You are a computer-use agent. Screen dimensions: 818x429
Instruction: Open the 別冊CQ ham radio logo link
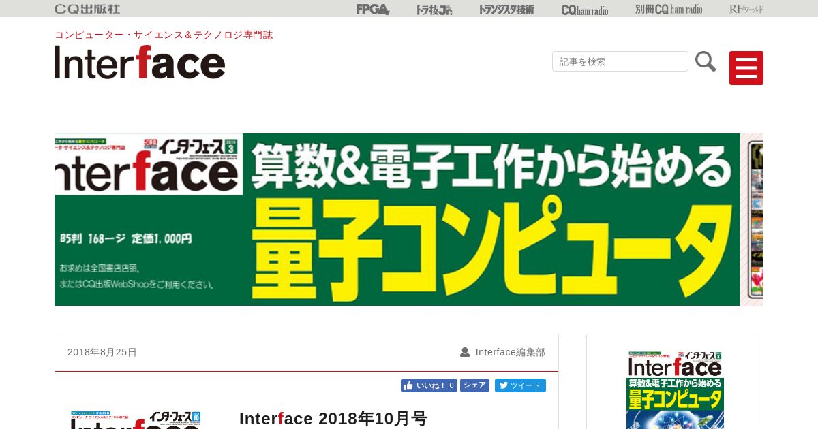[669, 10]
